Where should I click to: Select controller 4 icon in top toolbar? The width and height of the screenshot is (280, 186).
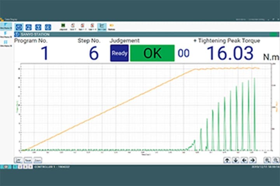[48, 27]
